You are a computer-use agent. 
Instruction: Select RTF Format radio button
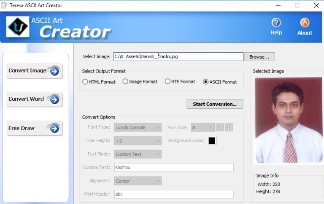(x=167, y=81)
